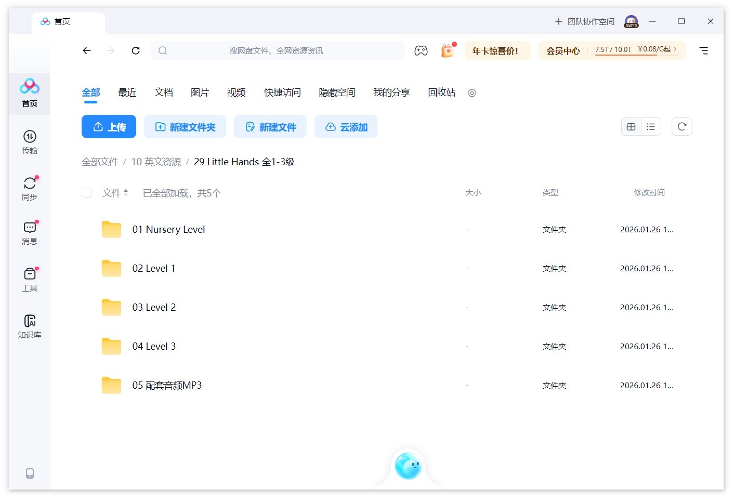Open the game center controller icon
734x501 pixels.
click(421, 50)
